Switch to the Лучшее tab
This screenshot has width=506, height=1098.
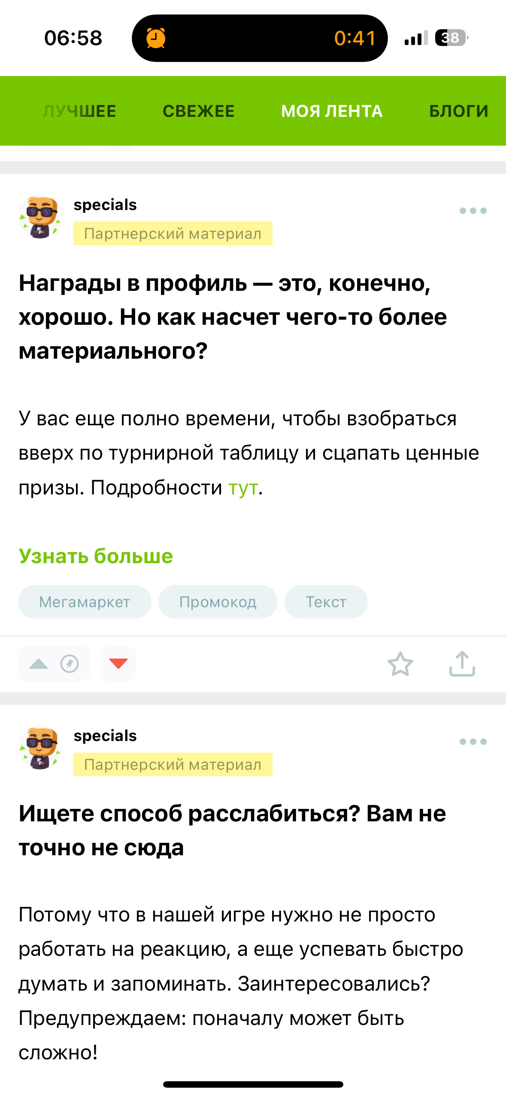(x=79, y=111)
